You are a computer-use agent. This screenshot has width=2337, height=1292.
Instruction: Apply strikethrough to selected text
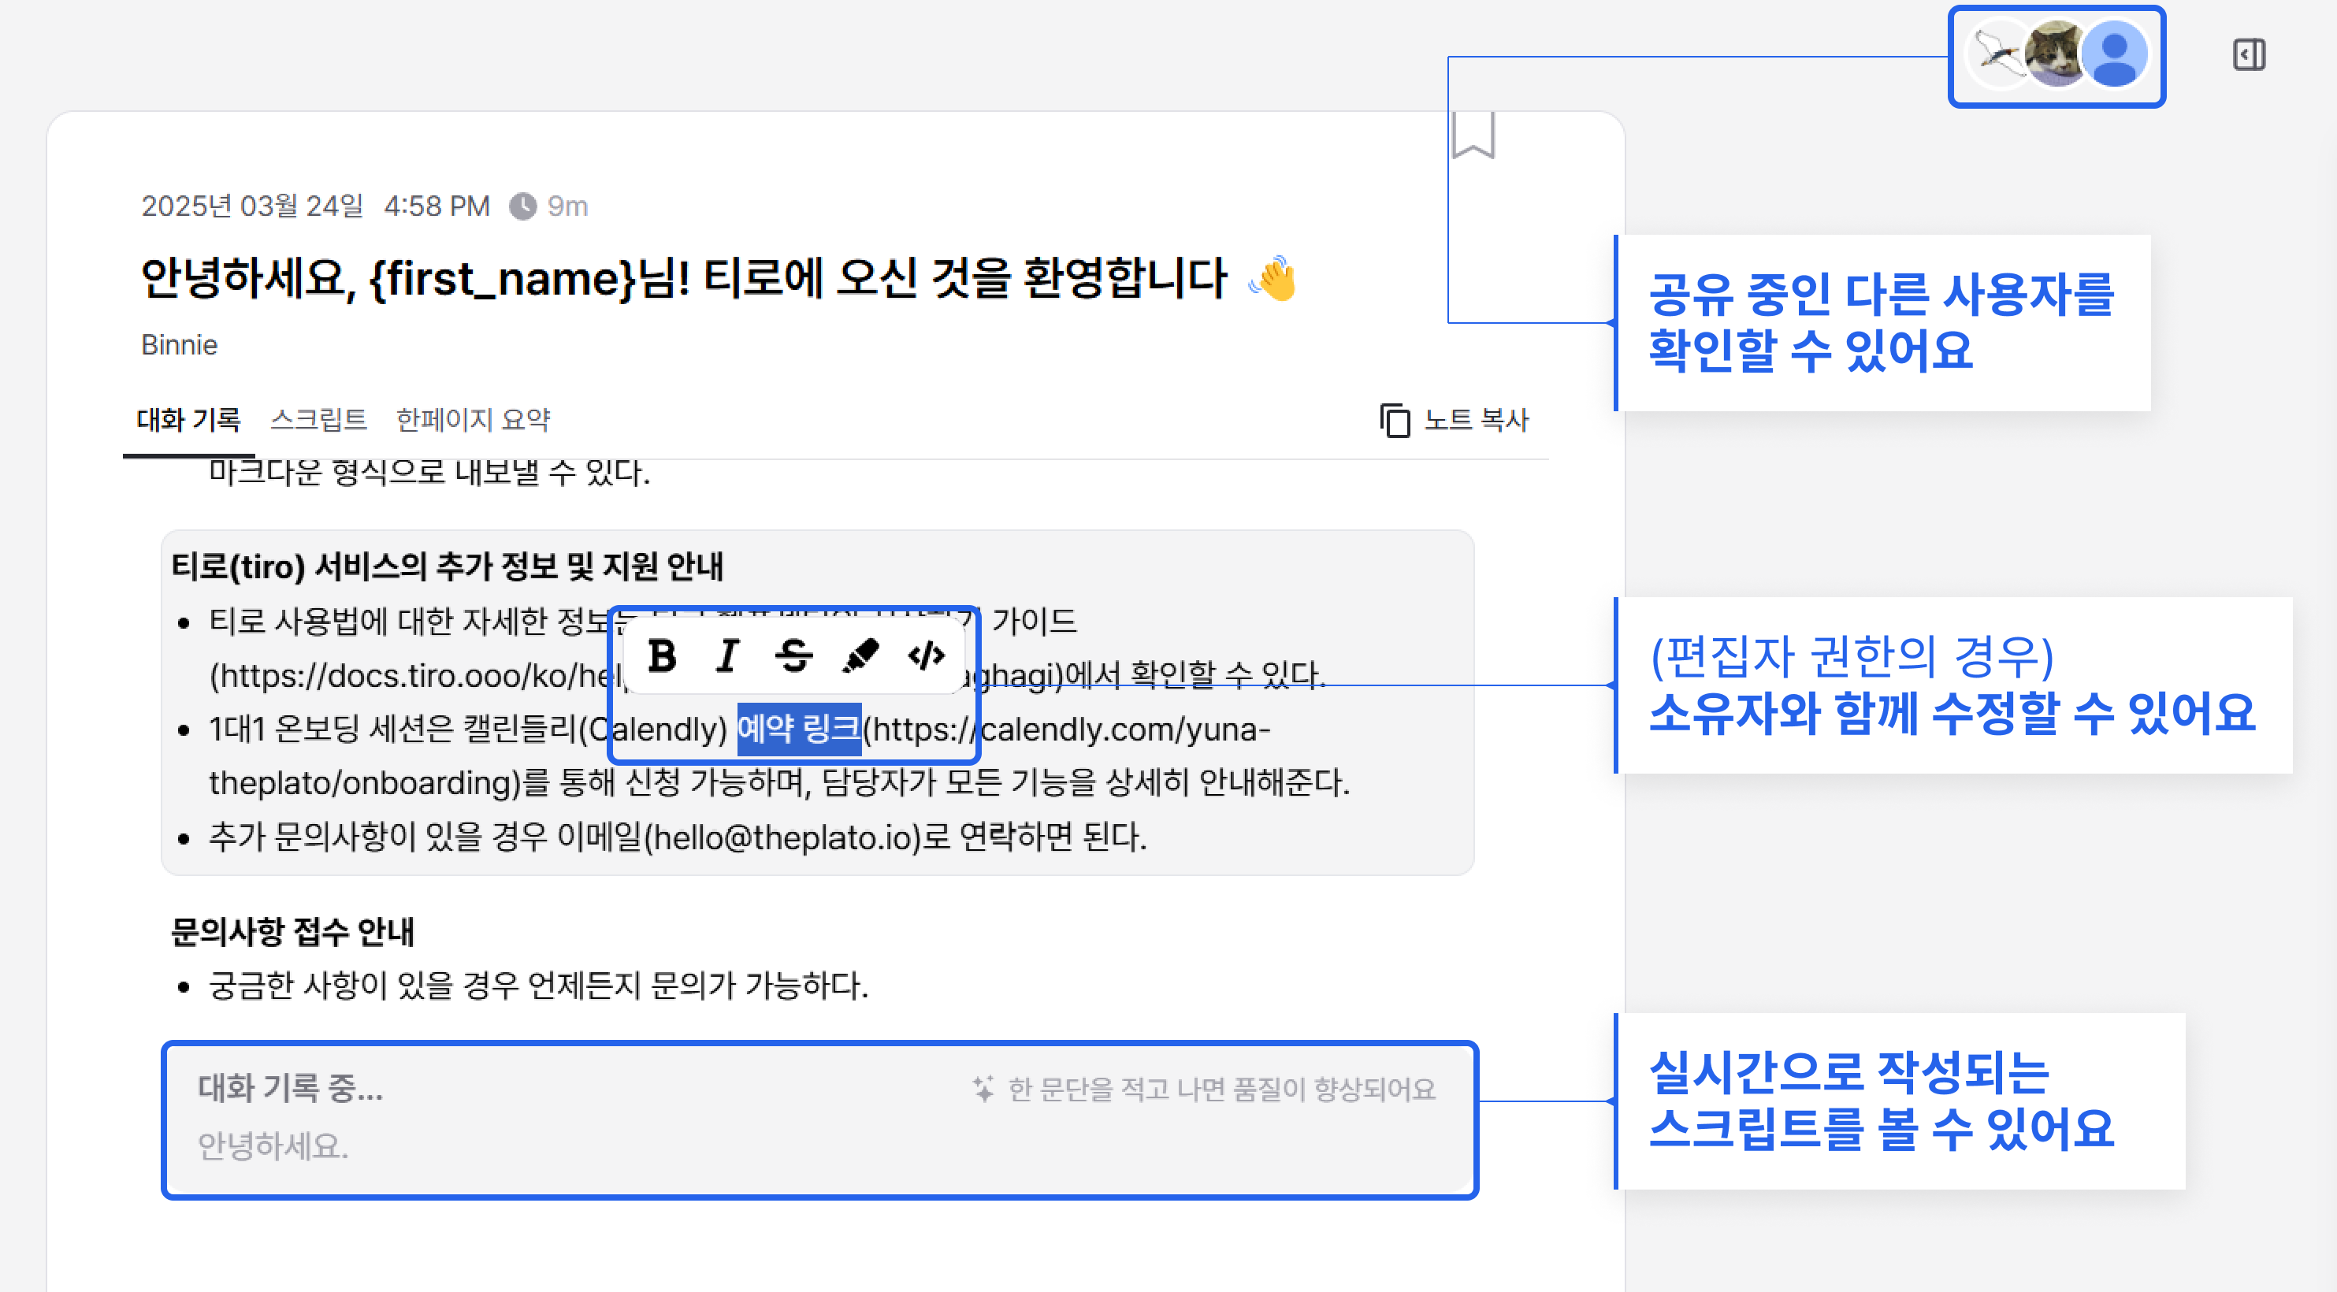pyautogui.click(x=793, y=655)
